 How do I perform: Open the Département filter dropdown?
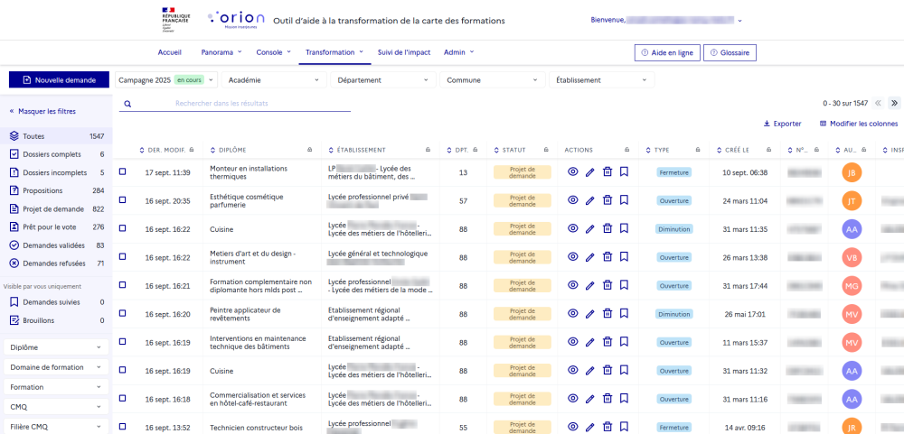point(382,80)
